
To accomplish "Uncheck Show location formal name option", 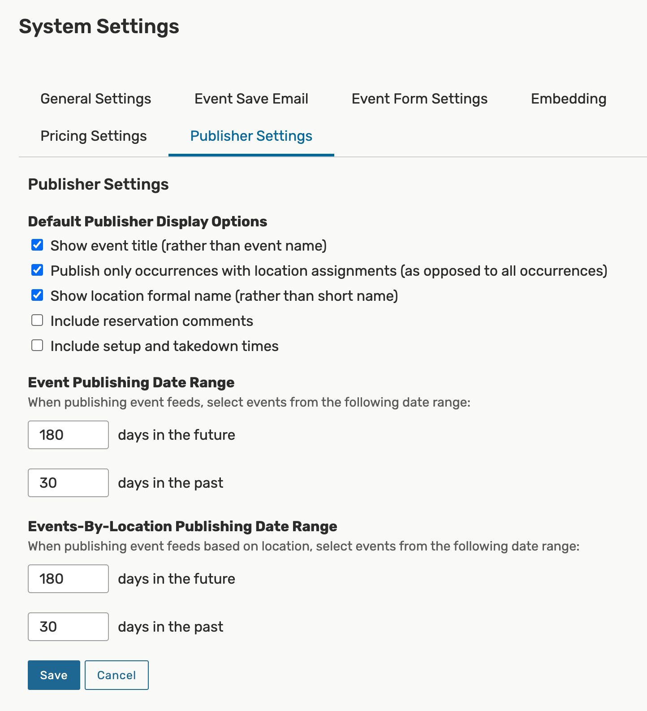I will tap(37, 295).
